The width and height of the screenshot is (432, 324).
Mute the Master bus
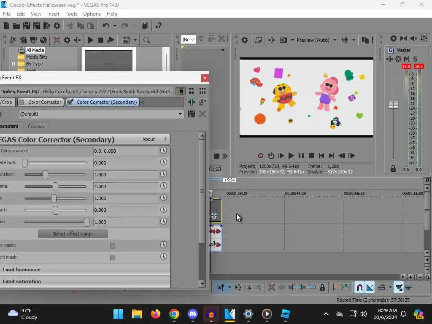[x=407, y=59]
